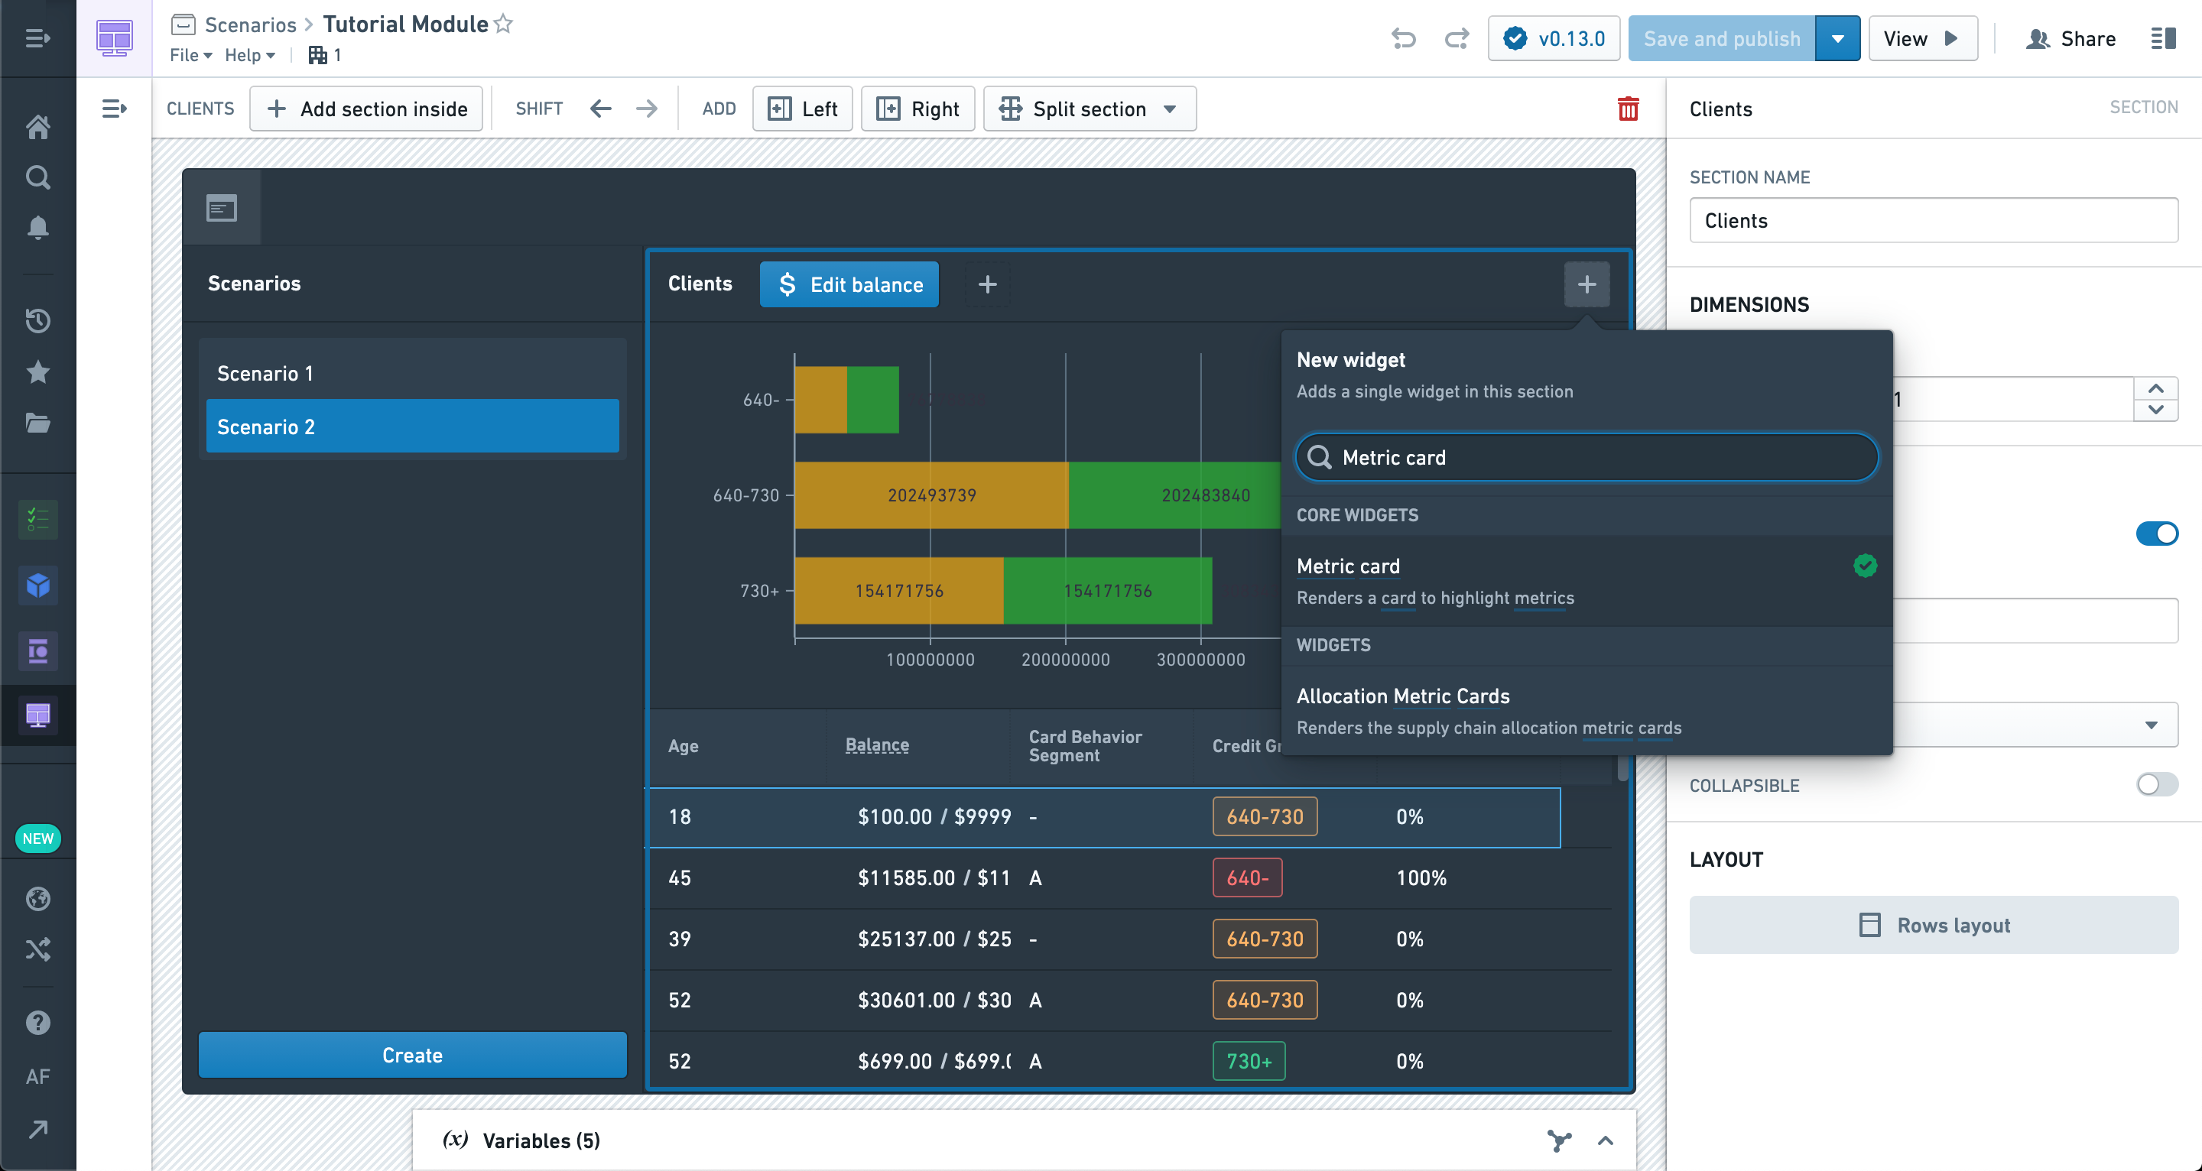Image resolution: width=2202 pixels, height=1171 pixels.
Task: Click the widget search field
Action: pyautogui.click(x=1587, y=457)
